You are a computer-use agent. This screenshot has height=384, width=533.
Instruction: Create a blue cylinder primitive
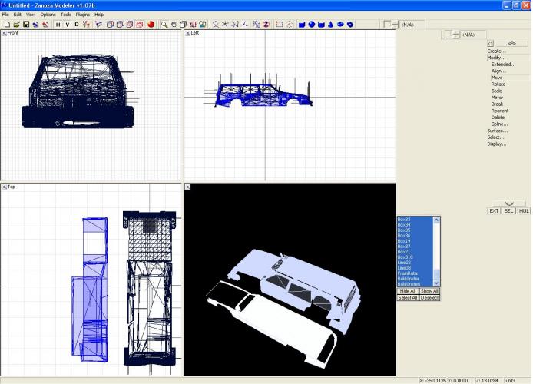pos(321,25)
